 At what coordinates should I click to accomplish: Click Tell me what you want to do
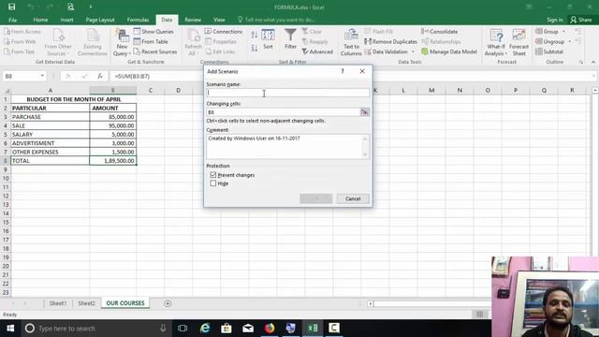point(276,20)
